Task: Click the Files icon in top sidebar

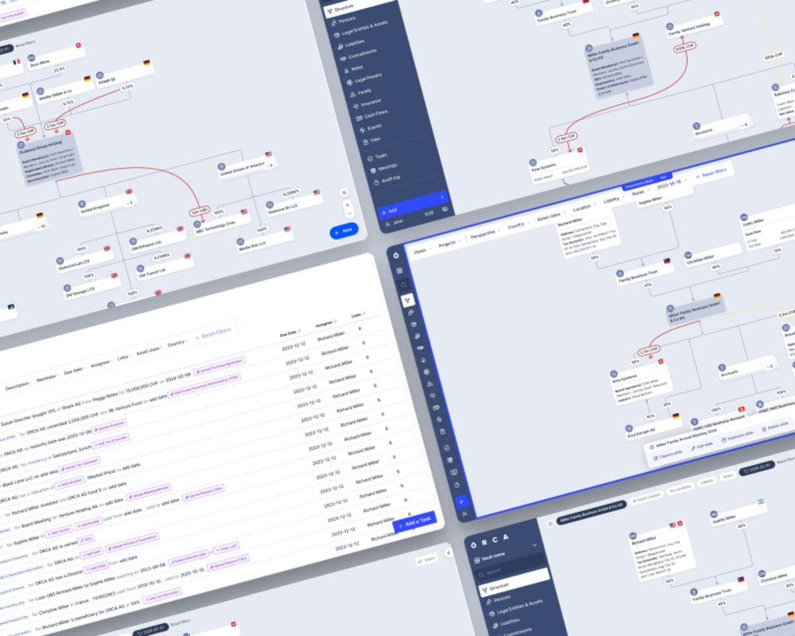Action: [x=365, y=142]
